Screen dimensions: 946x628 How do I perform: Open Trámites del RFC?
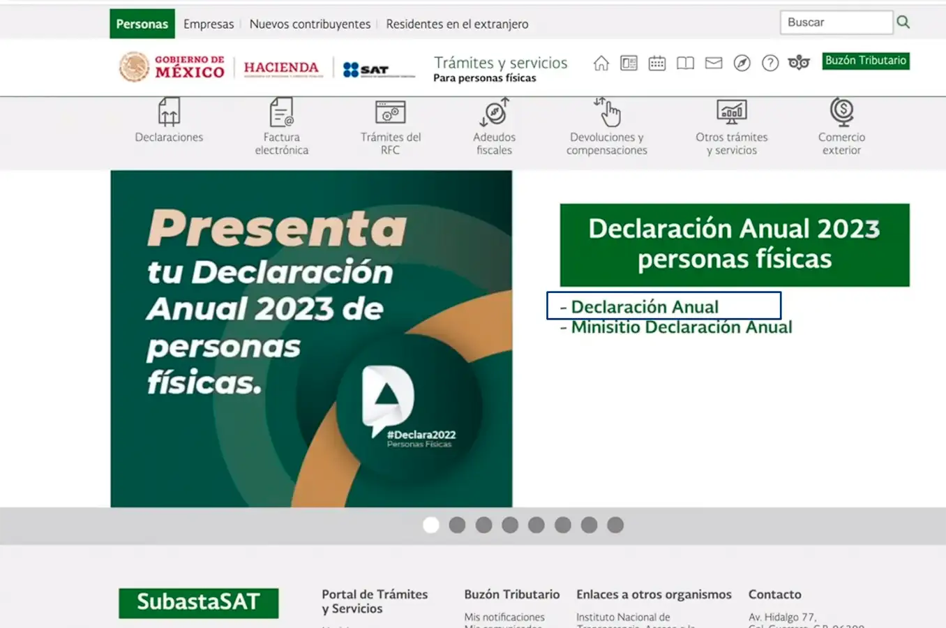[x=390, y=112]
